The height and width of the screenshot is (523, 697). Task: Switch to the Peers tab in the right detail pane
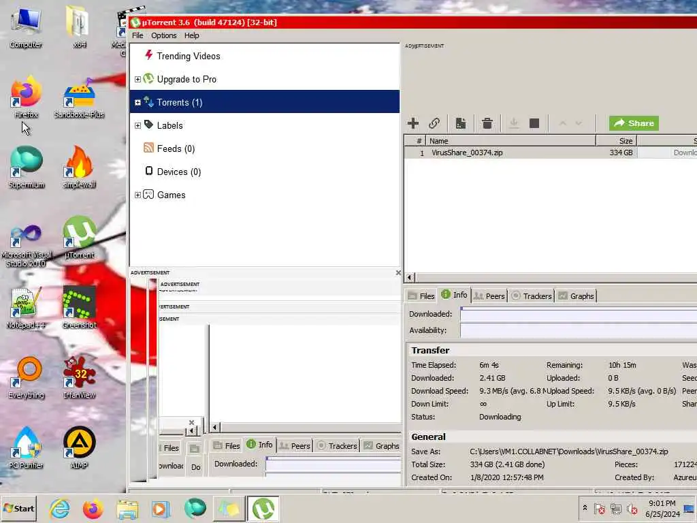click(489, 296)
